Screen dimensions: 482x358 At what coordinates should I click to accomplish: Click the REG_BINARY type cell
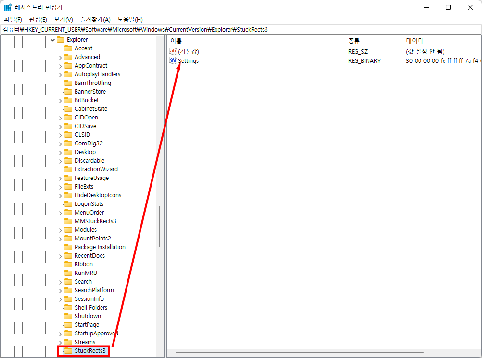[364, 61]
